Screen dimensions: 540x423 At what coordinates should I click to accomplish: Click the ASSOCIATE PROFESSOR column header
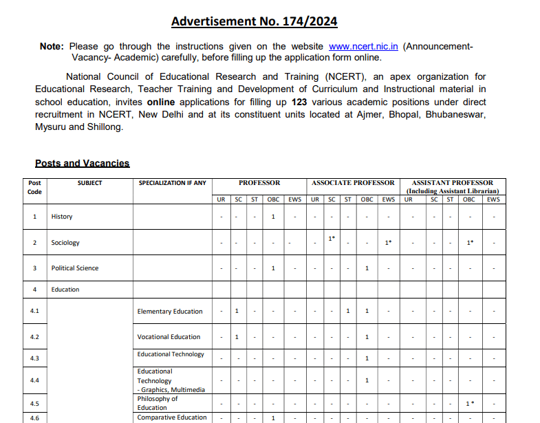point(353,183)
